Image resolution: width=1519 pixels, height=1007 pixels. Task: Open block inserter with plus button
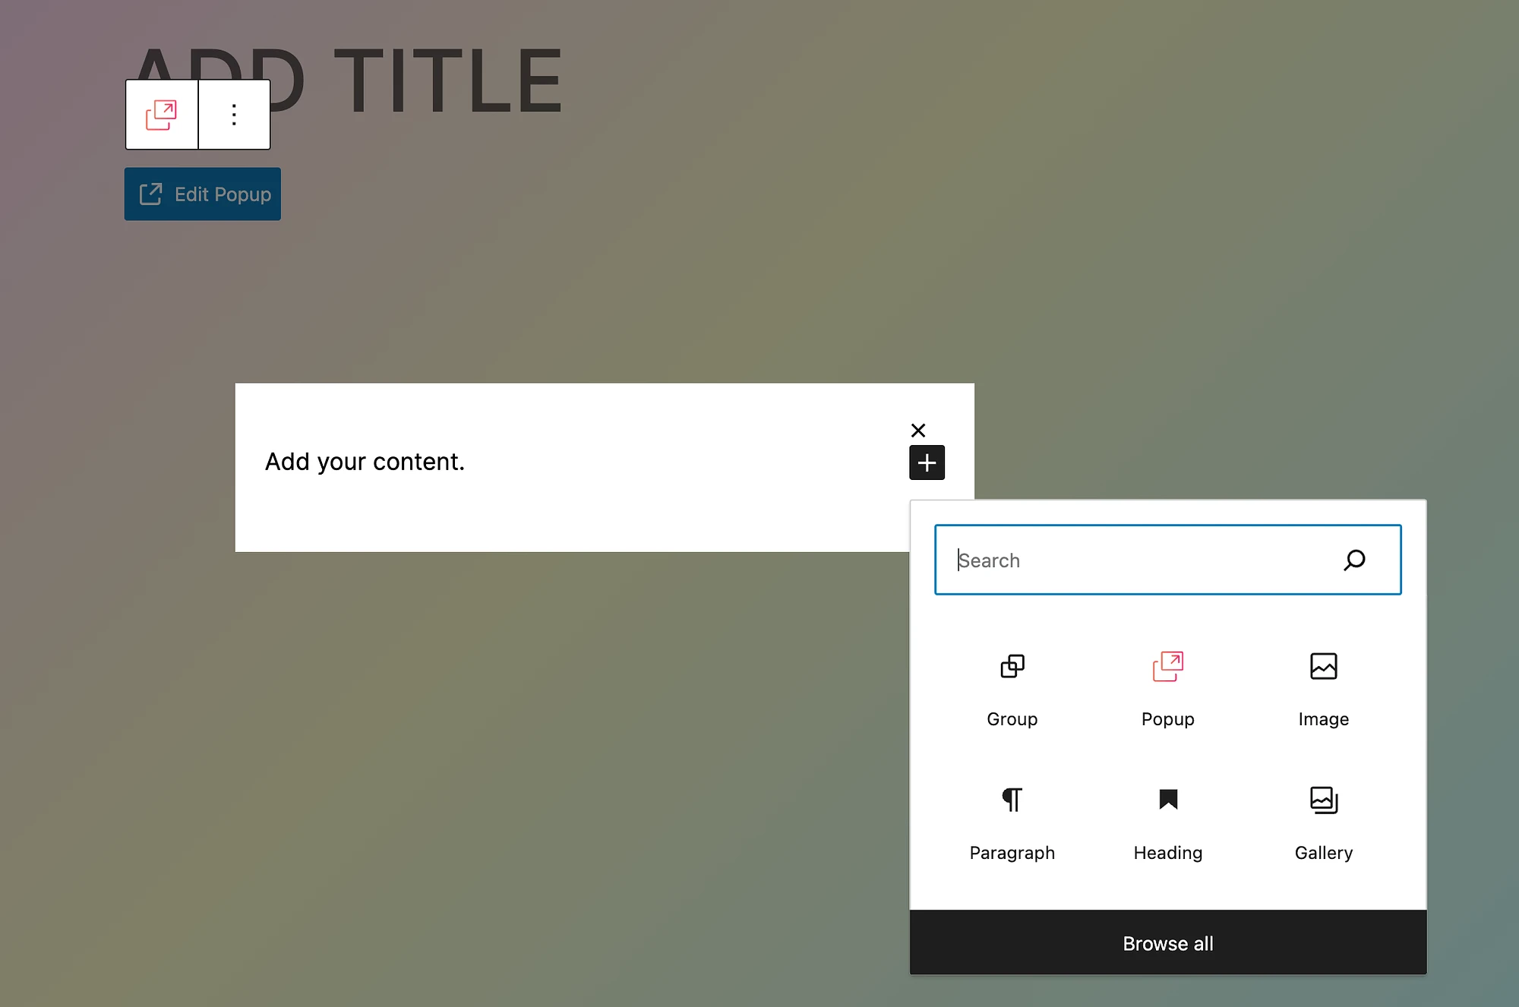coord(927,462)
